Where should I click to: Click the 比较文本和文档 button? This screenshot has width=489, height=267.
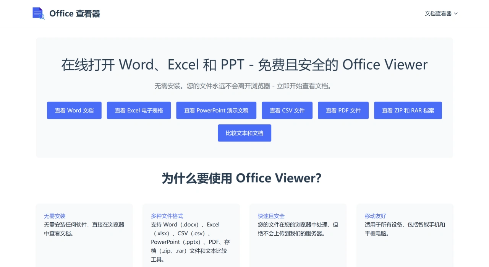244,133
